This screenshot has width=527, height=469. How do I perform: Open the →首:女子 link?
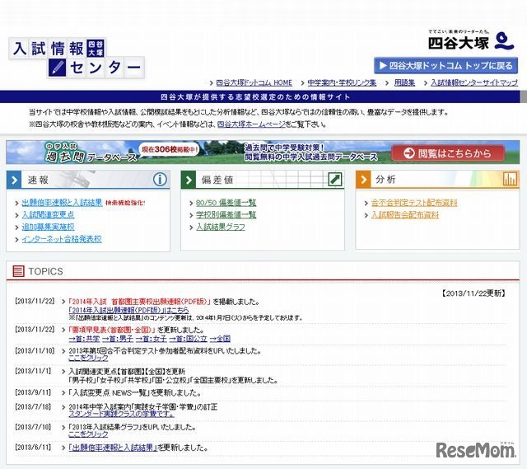pyautogui.click(x=152, y=339)
